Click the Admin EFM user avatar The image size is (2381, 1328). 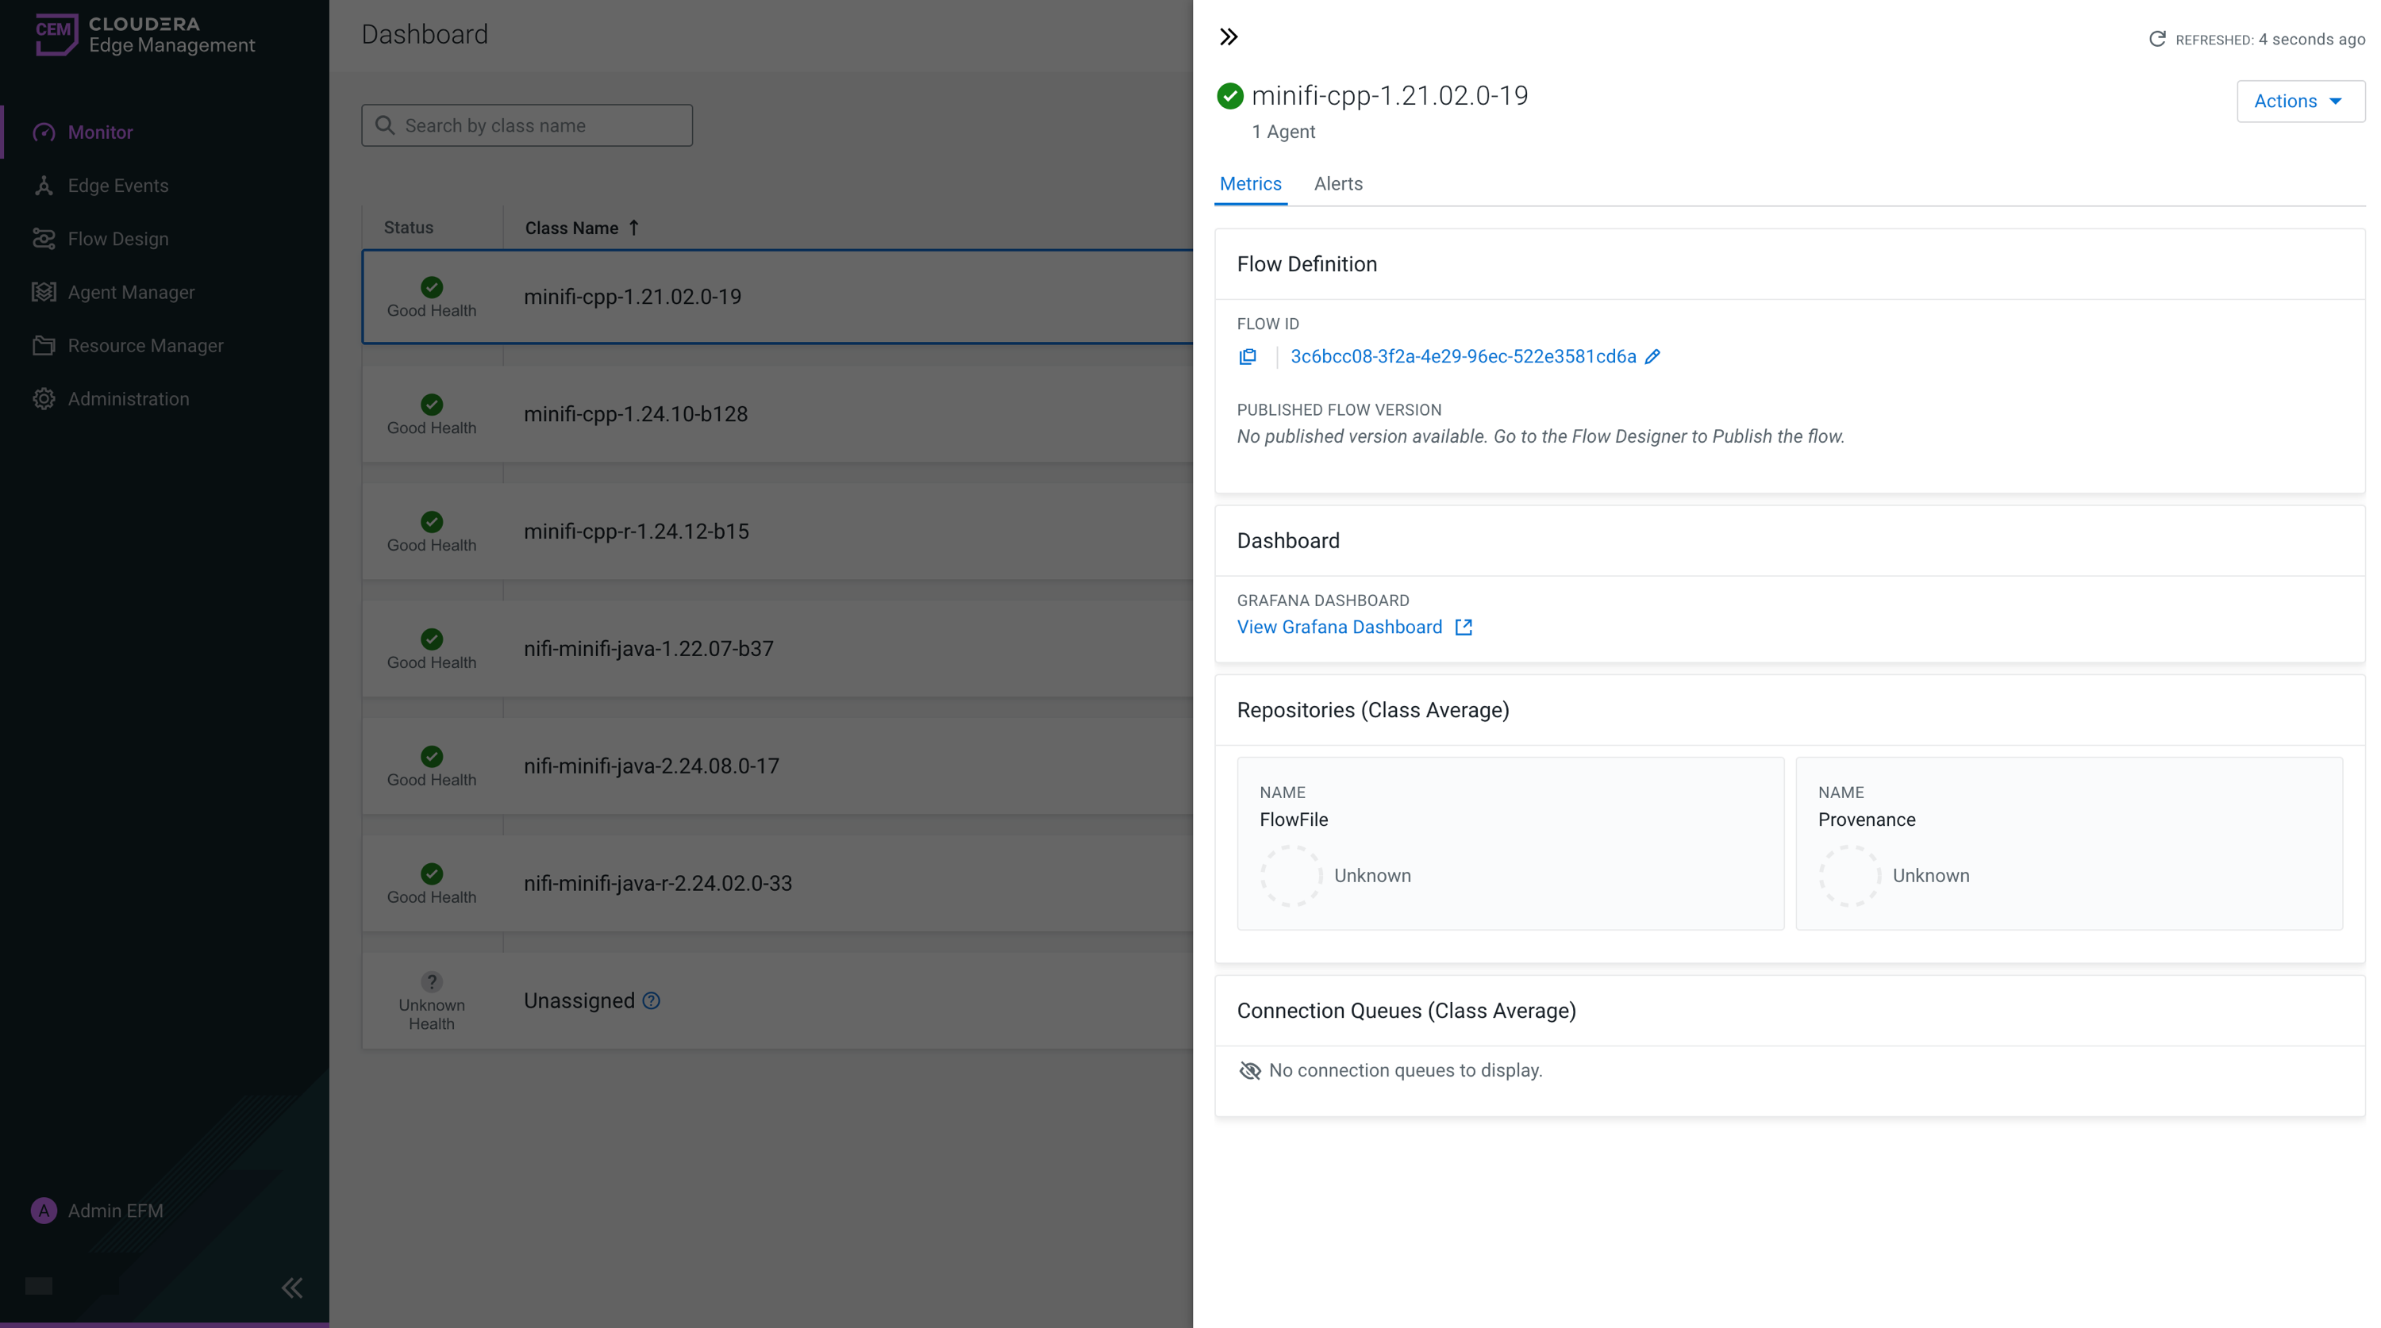point(44,1211)
